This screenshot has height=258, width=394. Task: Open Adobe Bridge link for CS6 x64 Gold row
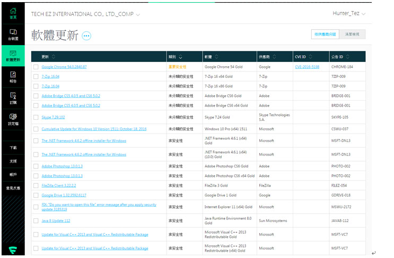coord(71,105)
